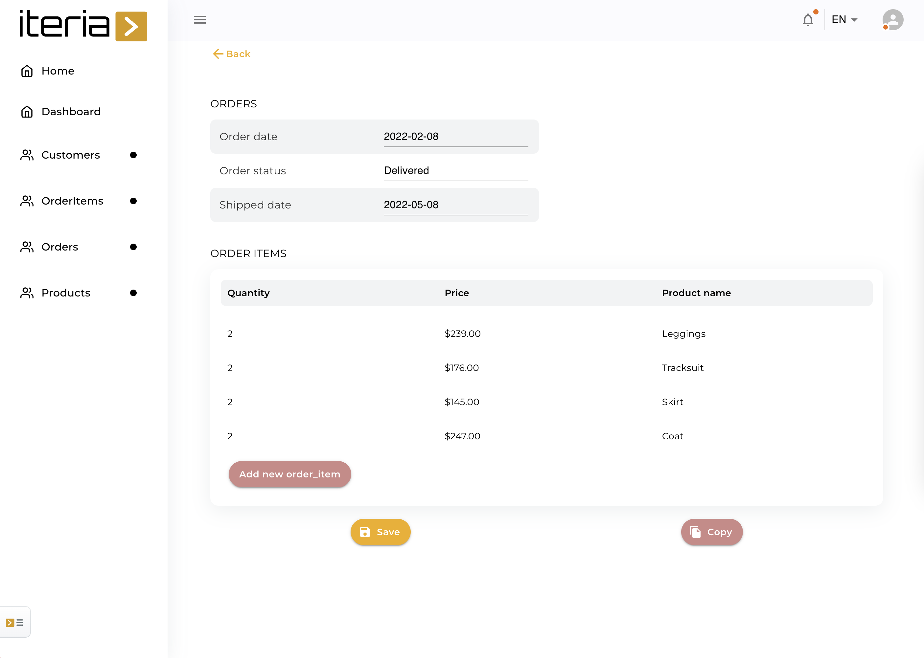Click the Home icon in sidebar
924x658 pixels.
tap(27, 71)
